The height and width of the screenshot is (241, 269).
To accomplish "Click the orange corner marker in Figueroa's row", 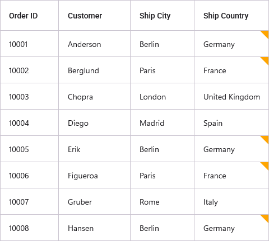I will pyautogui.click(x=266, y=166).
